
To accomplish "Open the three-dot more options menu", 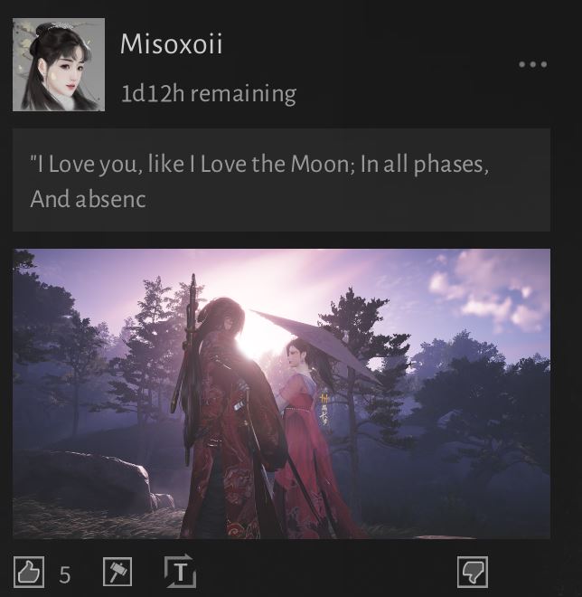I will (x=533, y=64).
